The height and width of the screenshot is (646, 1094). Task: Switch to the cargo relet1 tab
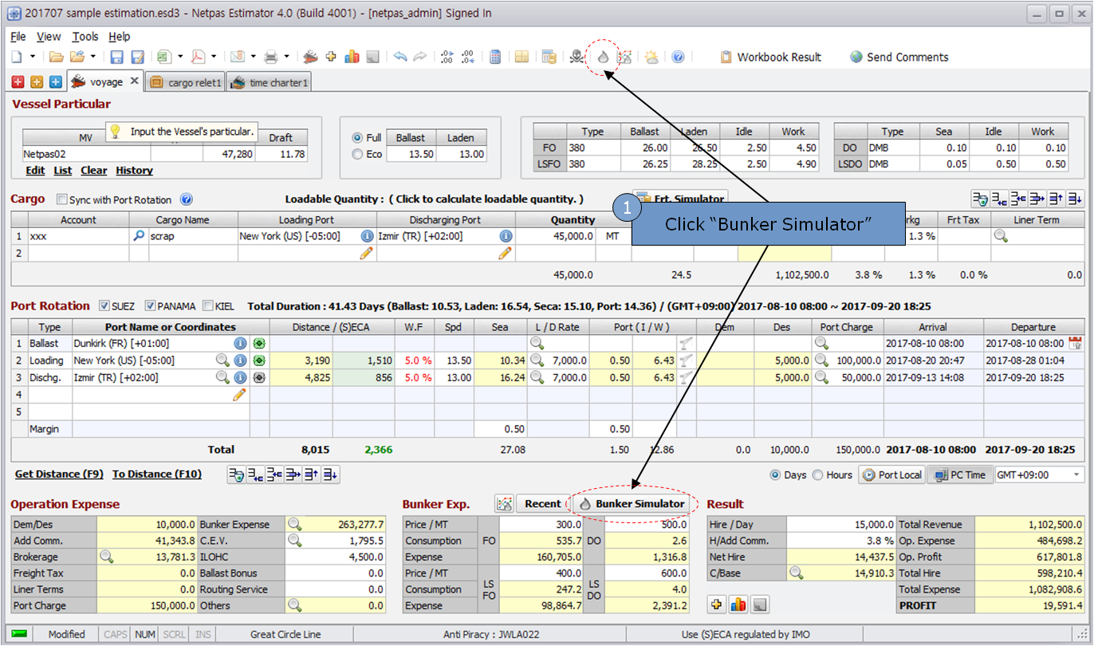186,82
